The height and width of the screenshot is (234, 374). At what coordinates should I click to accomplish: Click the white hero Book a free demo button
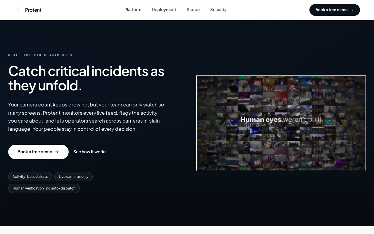38,152
